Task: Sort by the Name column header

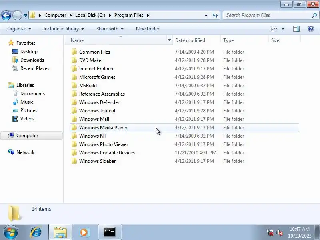Action: tap(118, 40)
